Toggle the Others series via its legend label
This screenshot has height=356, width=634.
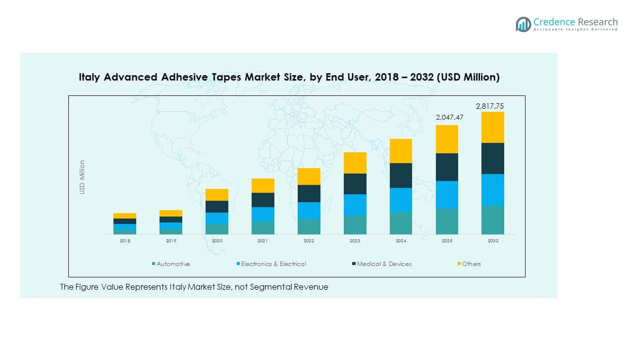(472, 264)
